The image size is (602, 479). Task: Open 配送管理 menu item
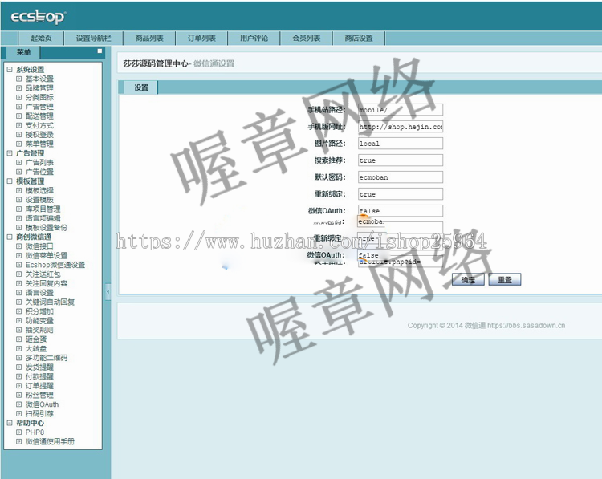coord(39,116)
